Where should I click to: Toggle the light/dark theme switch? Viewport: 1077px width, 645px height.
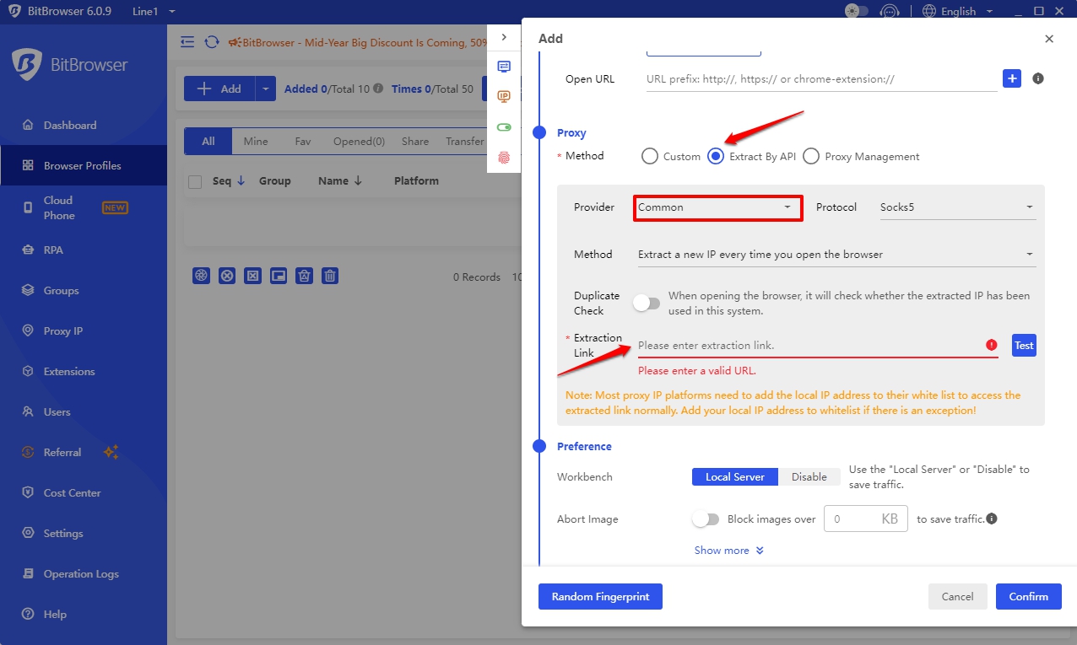coord(857,12)
